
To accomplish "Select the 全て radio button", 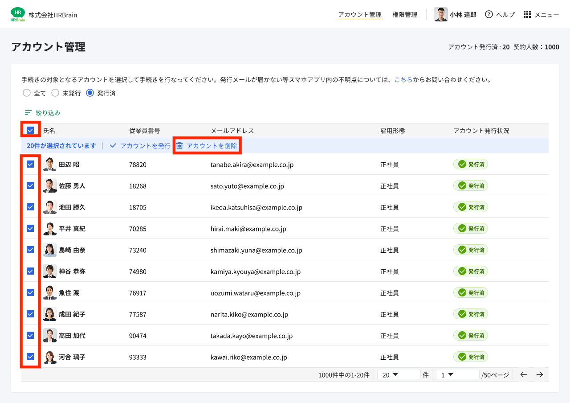I will click(x=27, y=93).
